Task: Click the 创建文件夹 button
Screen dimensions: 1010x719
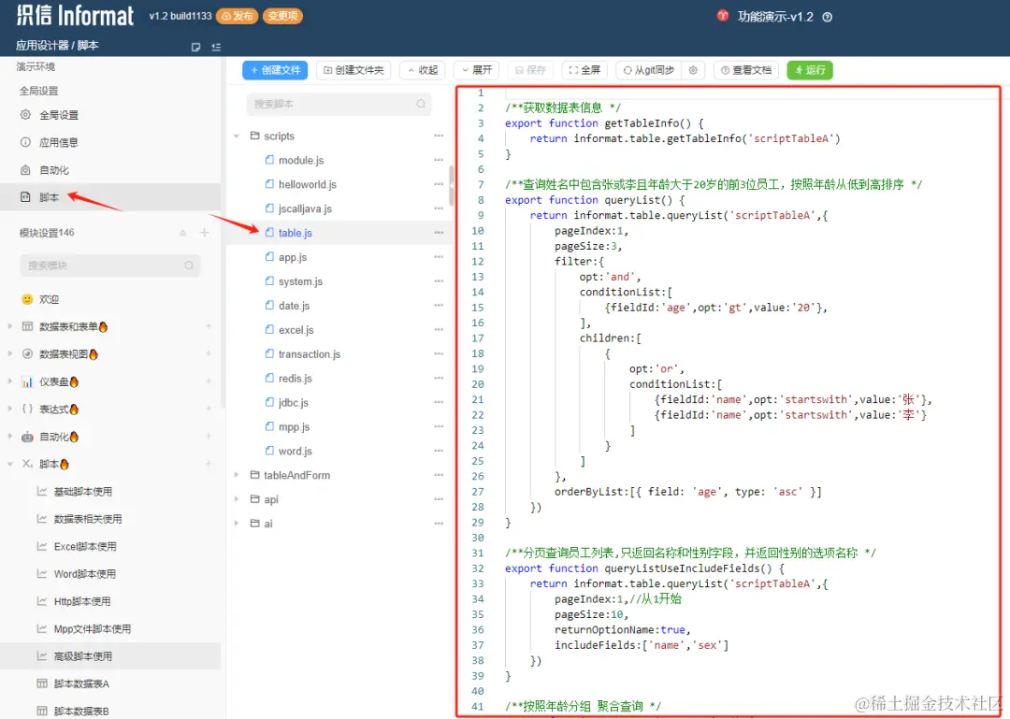Action: coord(353,70)
